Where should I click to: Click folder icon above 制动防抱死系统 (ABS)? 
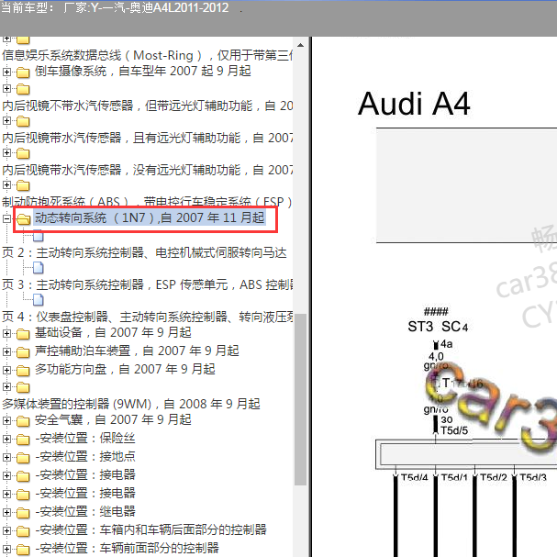coord(23,185)
